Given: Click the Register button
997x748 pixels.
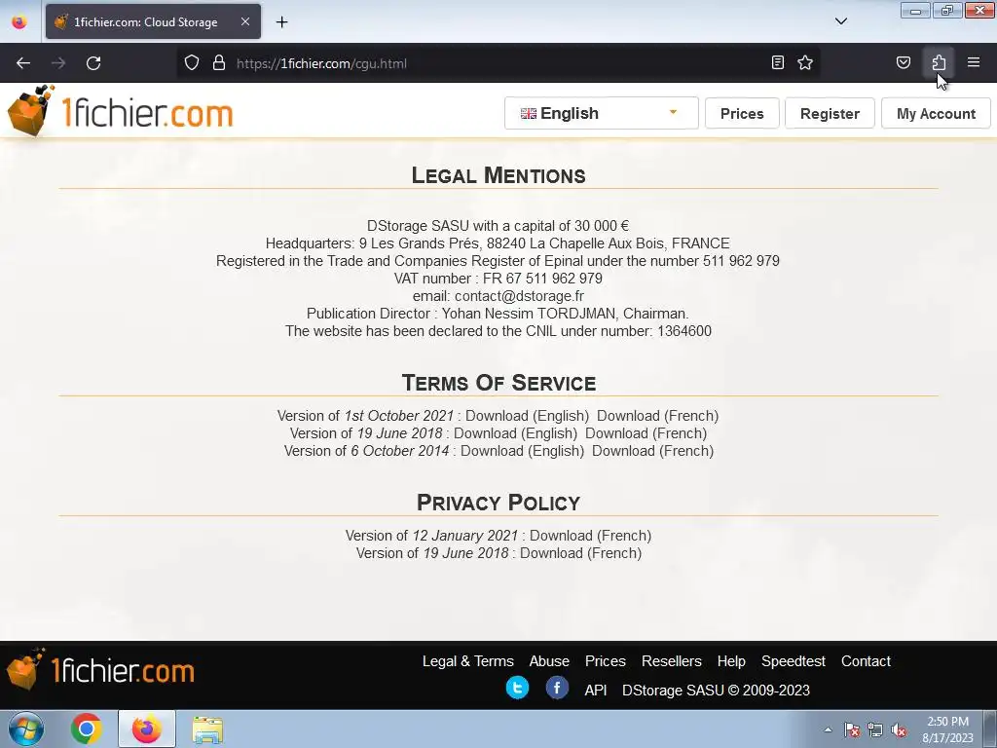Looking at the screenshot, I should (x=830, y=113).
